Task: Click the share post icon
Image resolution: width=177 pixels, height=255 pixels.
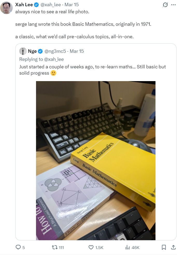Action: pos(173,247)
